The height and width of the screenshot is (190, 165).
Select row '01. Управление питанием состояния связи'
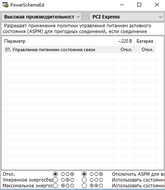[x=79, y=50]
